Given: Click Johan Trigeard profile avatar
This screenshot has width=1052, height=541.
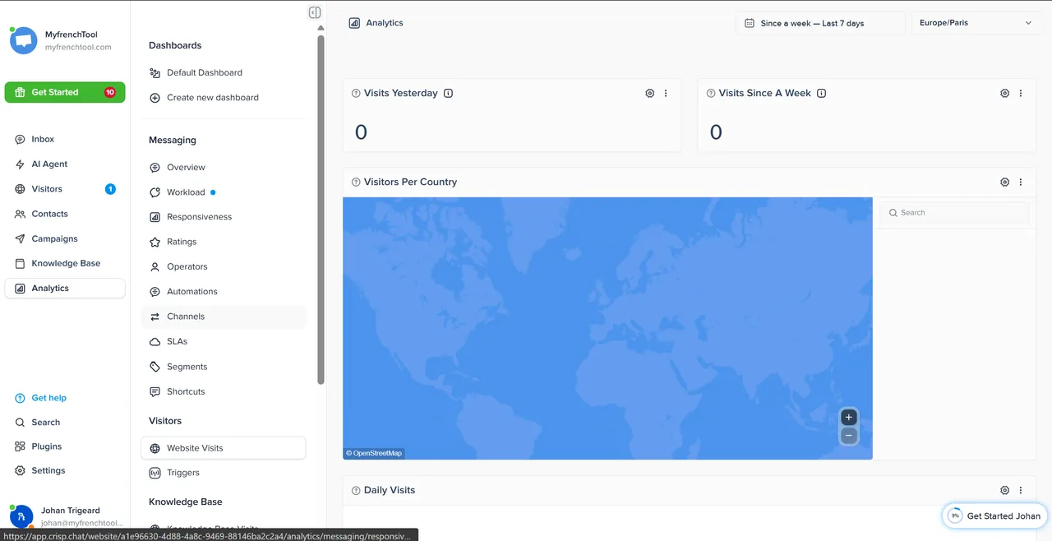Looking at the screenshot, I should [x=21, y=516].
